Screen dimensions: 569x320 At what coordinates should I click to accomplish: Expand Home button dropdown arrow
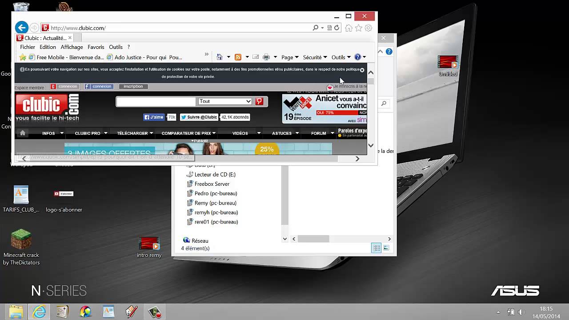coord(228,57)
